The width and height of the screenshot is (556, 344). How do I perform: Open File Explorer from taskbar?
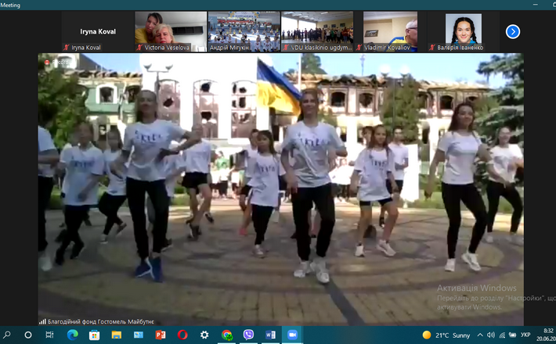116,335
